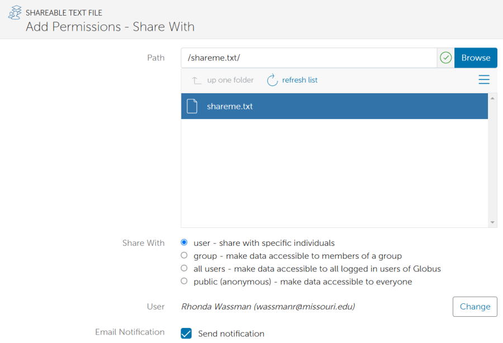Screen dimensions: 503x343
Task: Click the file list scrollbar up arrow
Action: [492, 98]
